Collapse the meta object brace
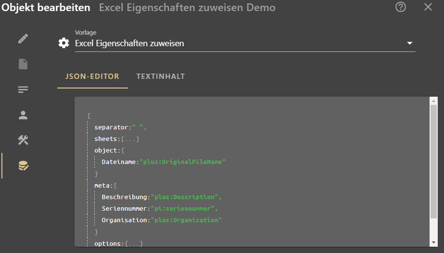 coord(115,186)
